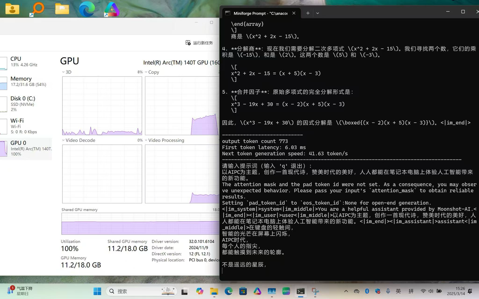Select Memory in the performance sidebar
This screenshot has height=299, width=479.
click(26, 81)
